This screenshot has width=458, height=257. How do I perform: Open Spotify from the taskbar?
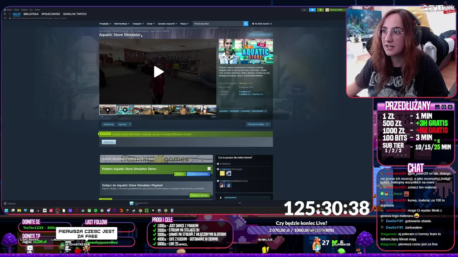96,211
